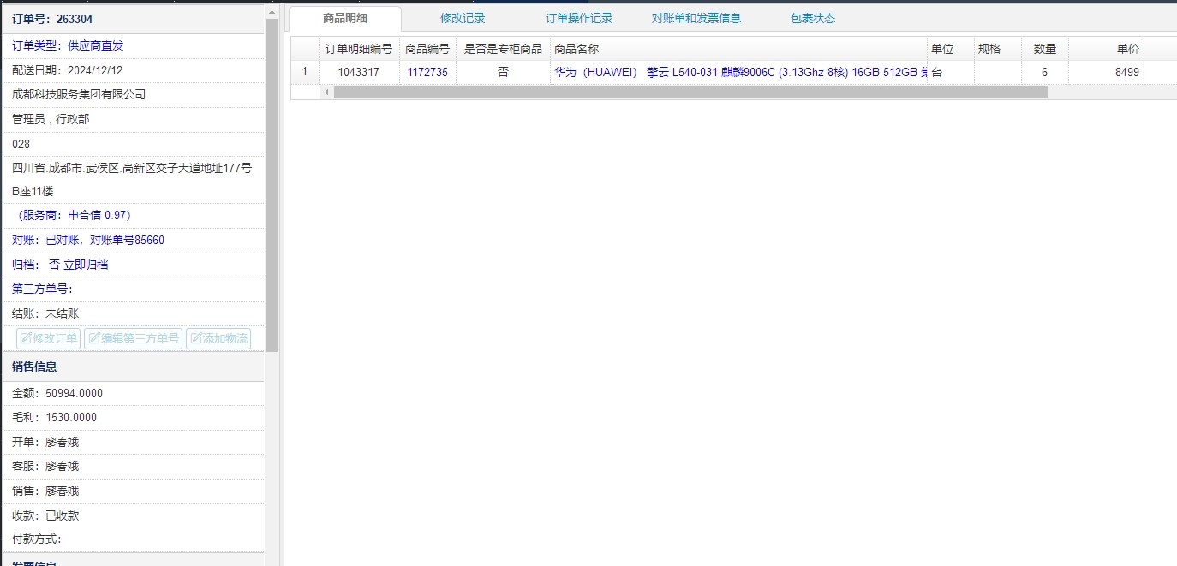Open product number 1172735 link
The height and width of the screenshot is (566, 1177).
tap(427, 73)
